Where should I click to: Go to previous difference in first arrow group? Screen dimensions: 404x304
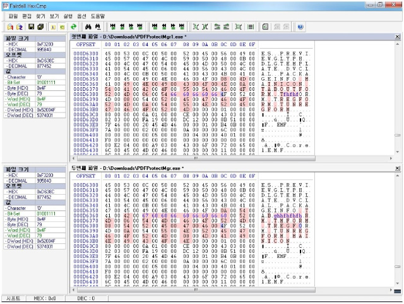(122, 27)
